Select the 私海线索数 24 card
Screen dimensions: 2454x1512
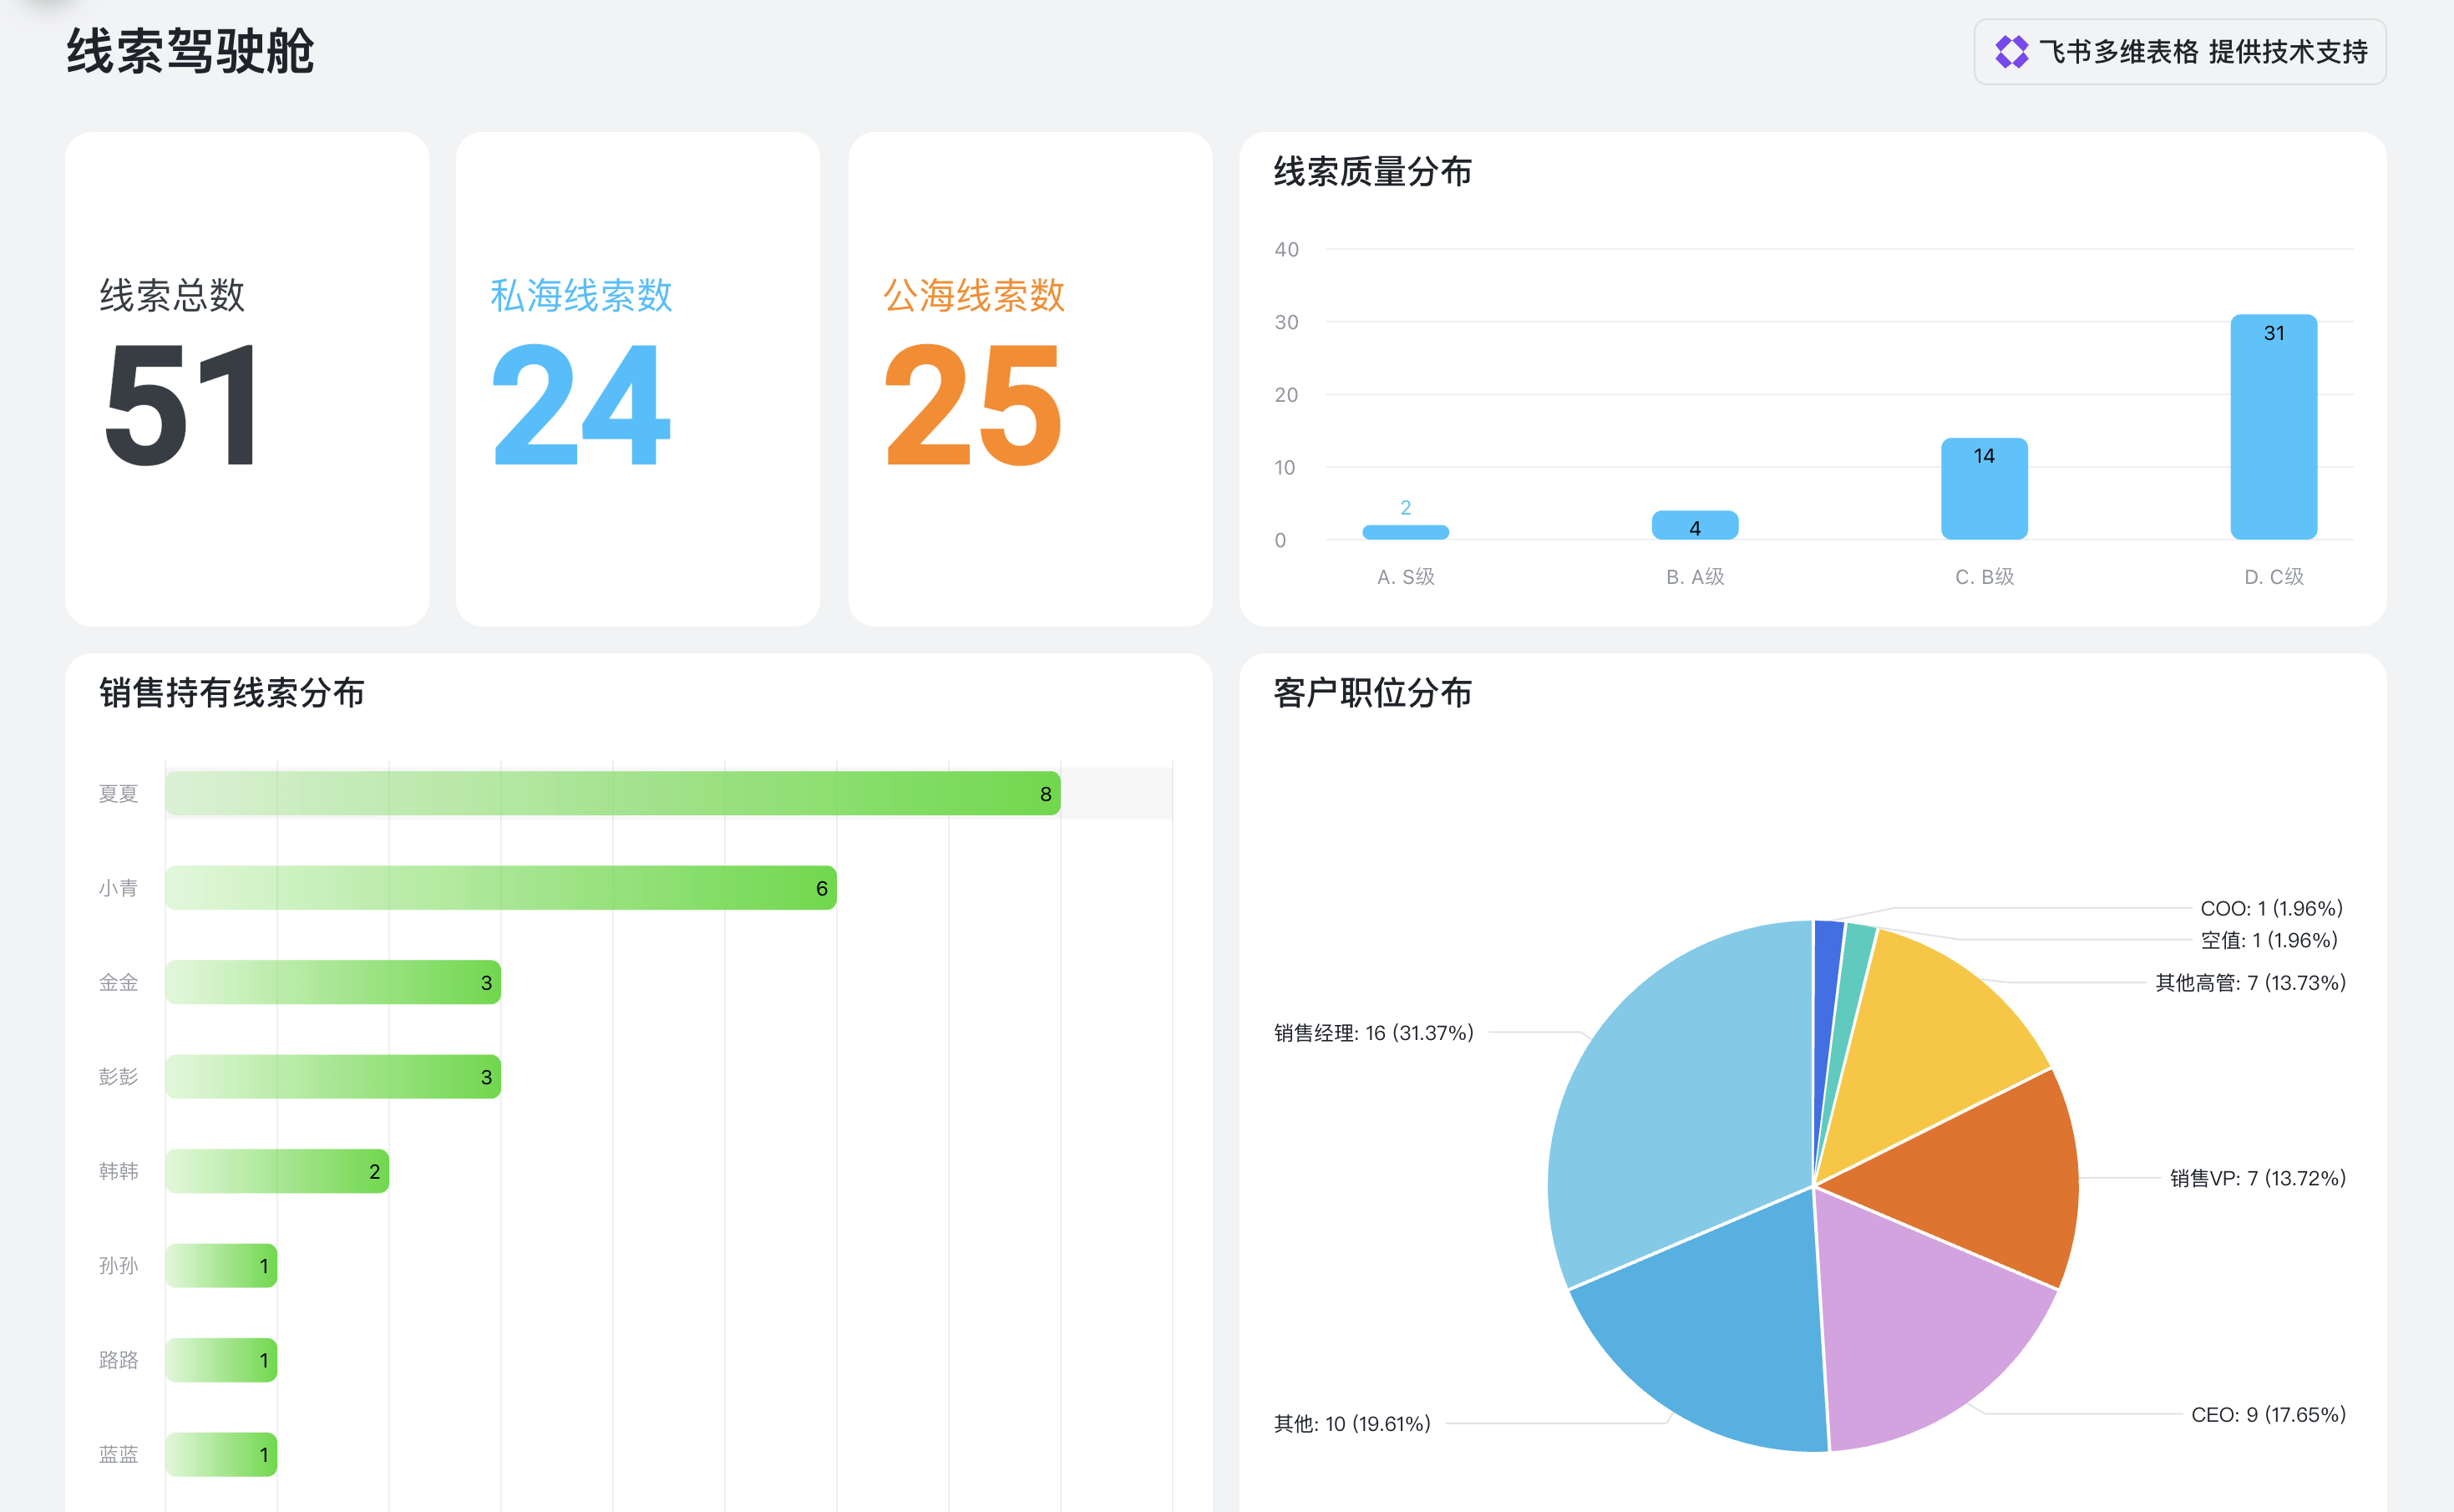pos(638,380)
